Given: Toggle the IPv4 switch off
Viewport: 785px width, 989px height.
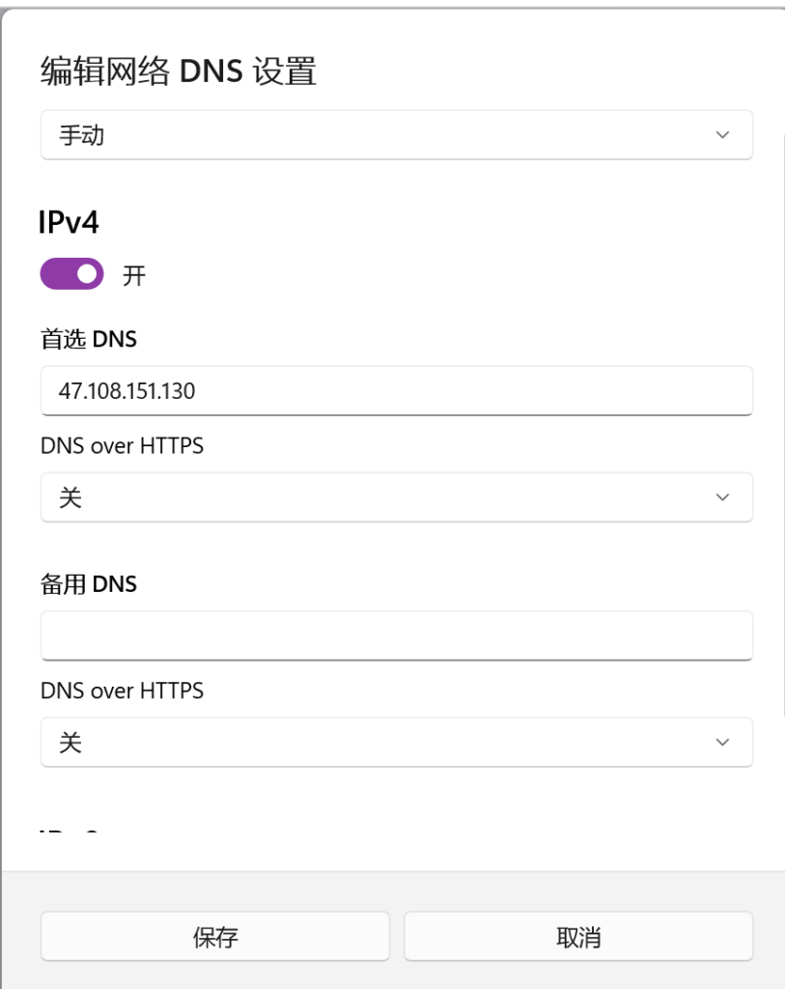Looking at the screenshot, I should click(71, 273).
